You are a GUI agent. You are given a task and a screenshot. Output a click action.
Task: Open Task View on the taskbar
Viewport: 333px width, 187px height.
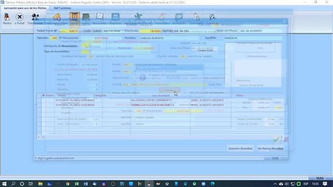[31, 184]
